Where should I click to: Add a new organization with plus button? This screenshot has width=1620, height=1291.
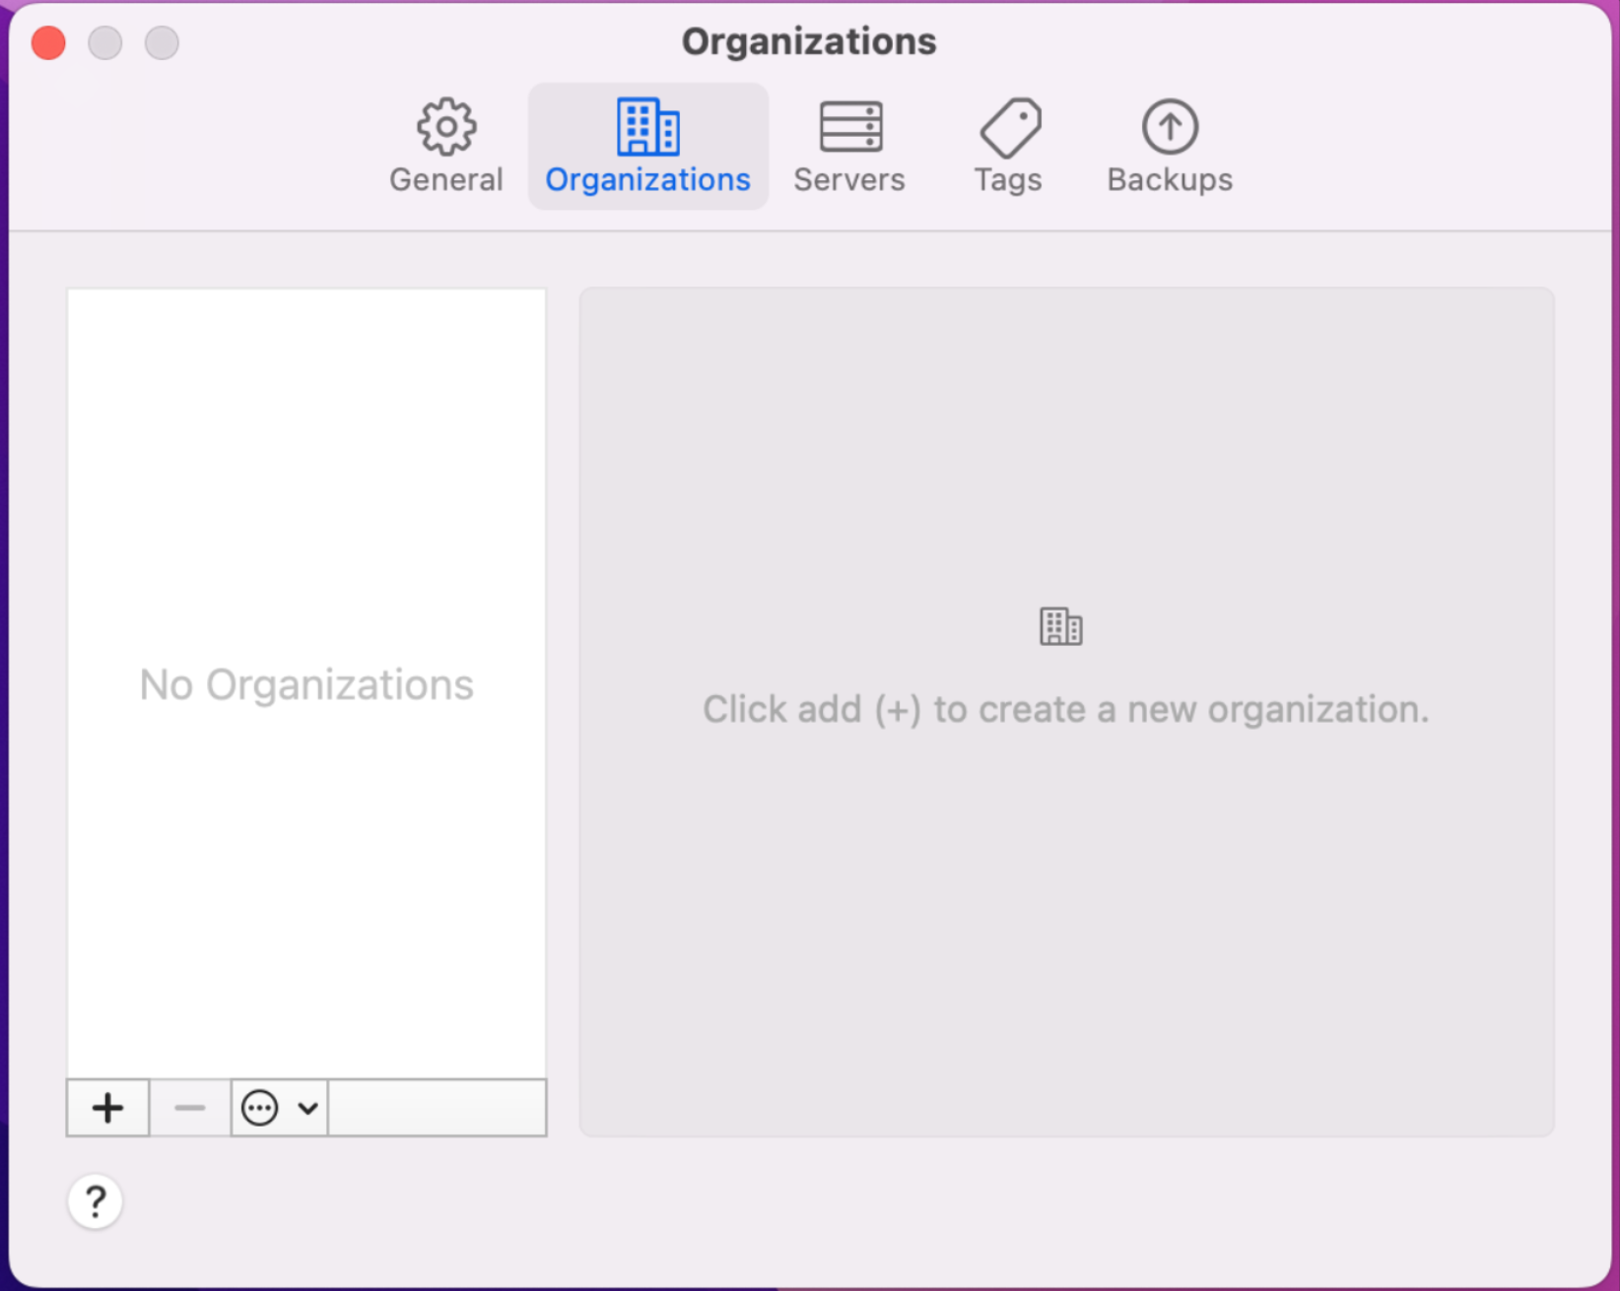(107, 1108)
